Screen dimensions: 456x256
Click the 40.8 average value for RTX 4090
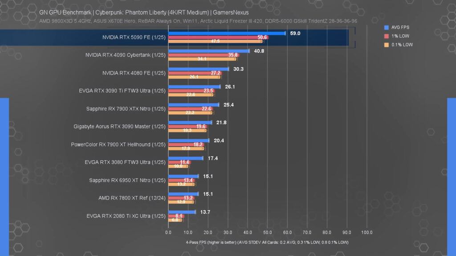(259, 51)
